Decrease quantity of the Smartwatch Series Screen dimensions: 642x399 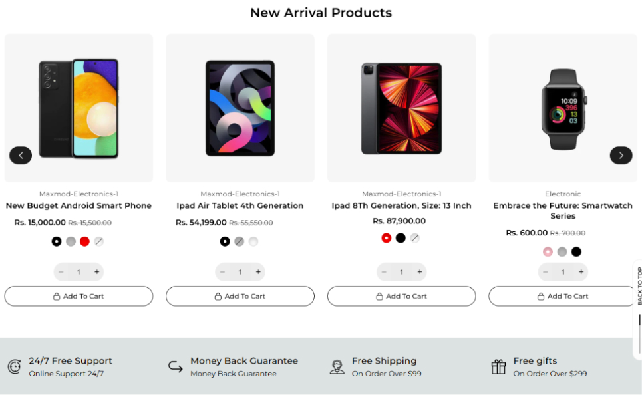pyautogui.click(x=546, y=272)
